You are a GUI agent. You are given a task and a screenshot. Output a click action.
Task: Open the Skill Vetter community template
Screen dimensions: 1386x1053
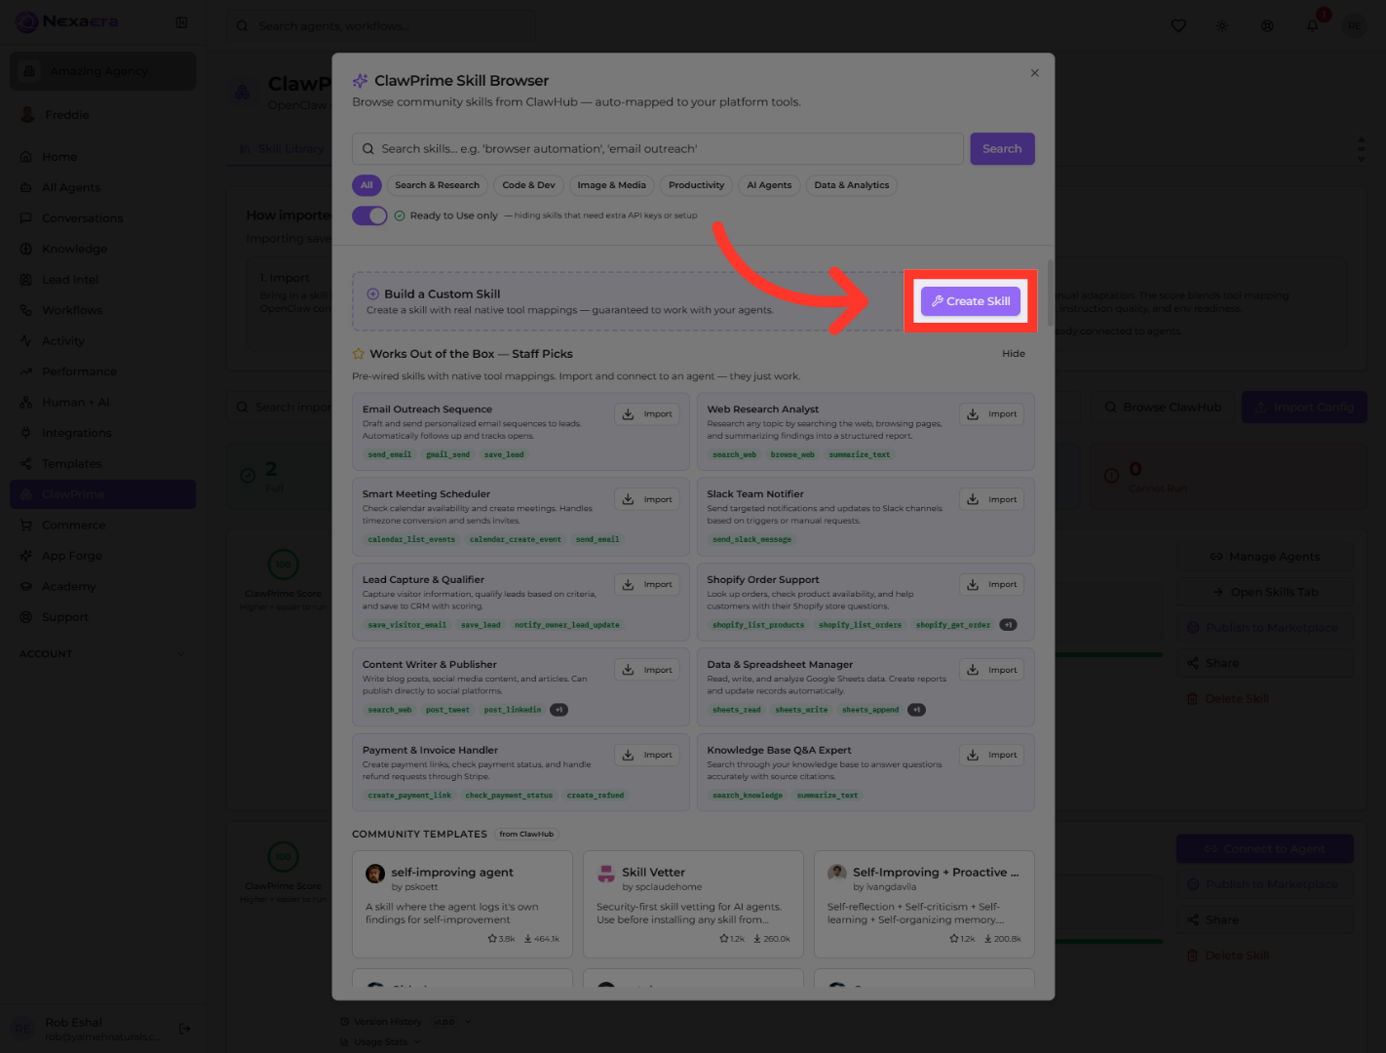tap(693, 904)
